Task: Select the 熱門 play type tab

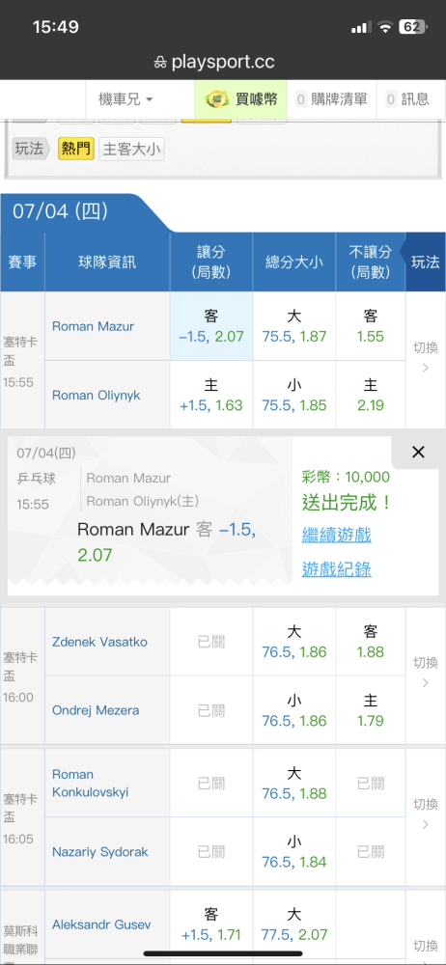Action: (x=76, y=149)
